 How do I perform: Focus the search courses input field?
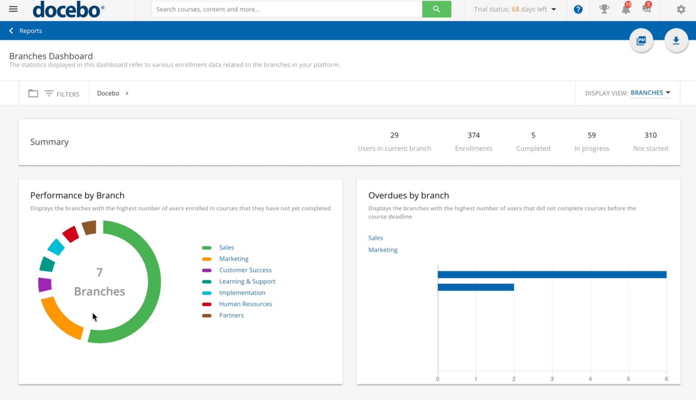[x=287, y=9]
